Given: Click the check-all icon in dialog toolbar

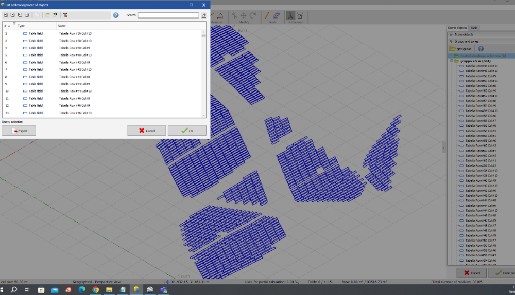Looking at the screenshot, I should pyautogui.click(x=6, y=15).
